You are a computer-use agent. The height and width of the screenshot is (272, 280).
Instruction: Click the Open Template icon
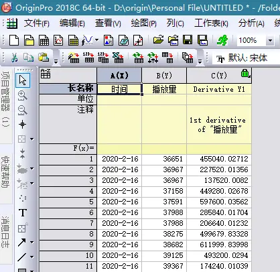[x=173, y=40]
